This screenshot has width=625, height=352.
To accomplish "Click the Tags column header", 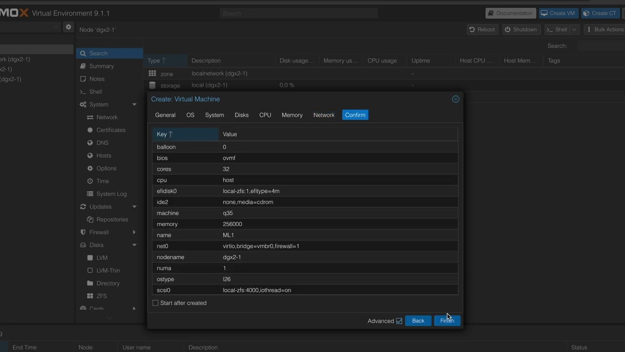I will coord(584,61).
